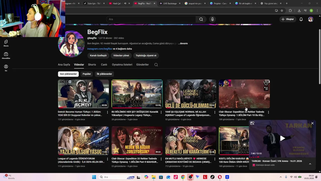Open Microsoft Store from the taskbar

pyautogui.click(x=161, y=177)
